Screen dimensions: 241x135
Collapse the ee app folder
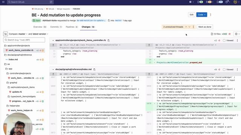[24, 69]
